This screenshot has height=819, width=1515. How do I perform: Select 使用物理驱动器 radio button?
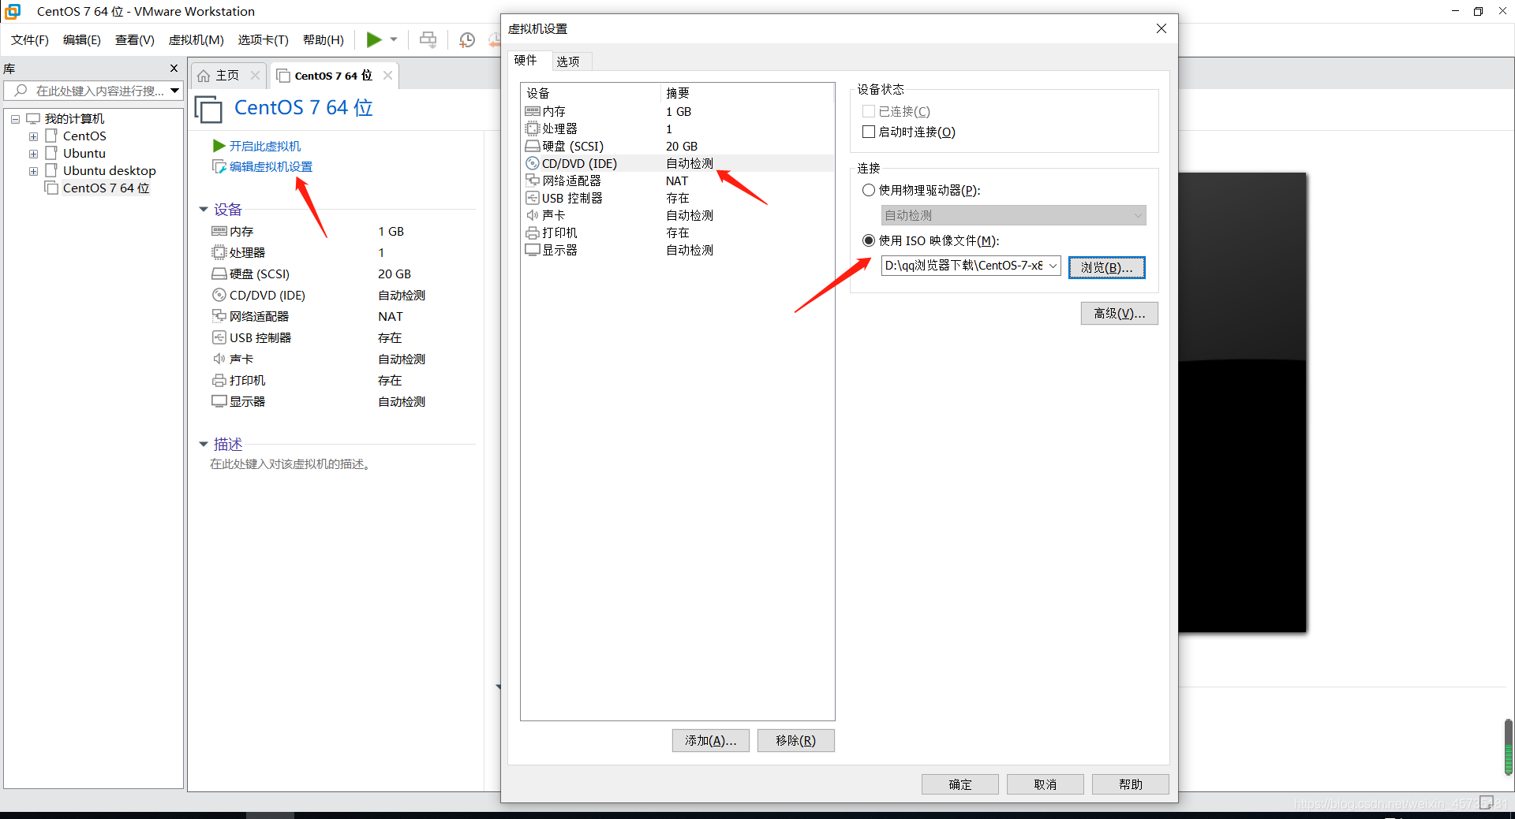pos(869,190)
